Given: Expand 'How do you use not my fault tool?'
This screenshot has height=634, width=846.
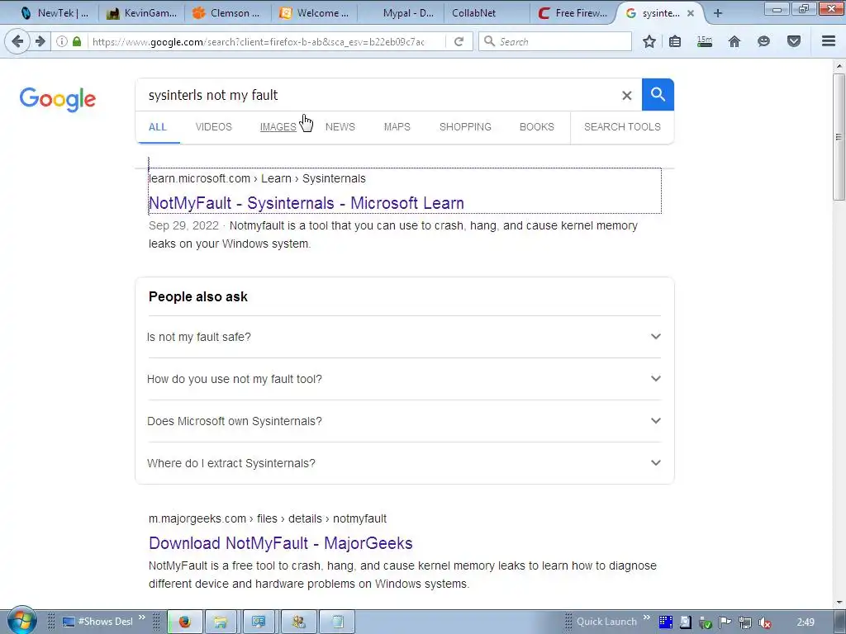Looking at the screenshot, I should point(404,379).
